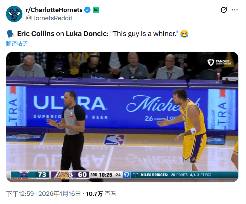Open the r/CharlotteHornets display name

pos(54,10)
